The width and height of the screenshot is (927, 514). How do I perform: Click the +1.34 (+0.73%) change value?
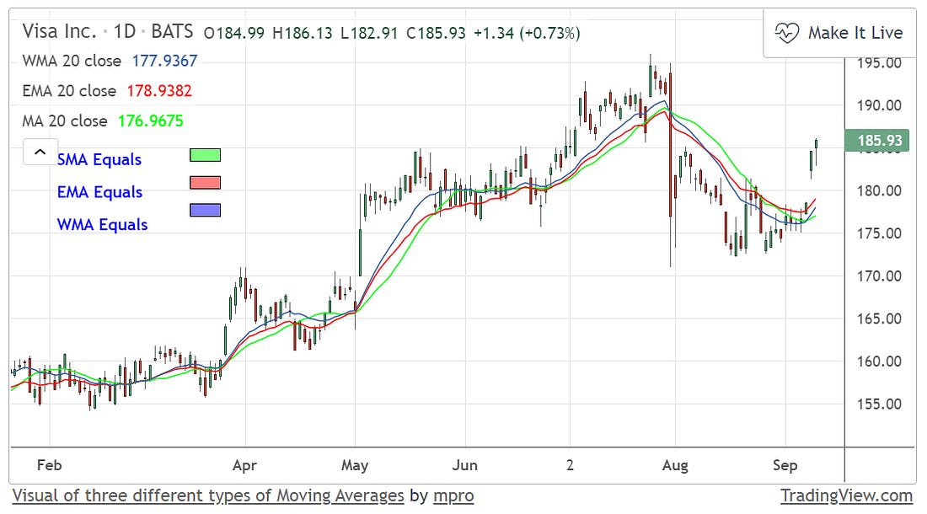coord(527,33)
